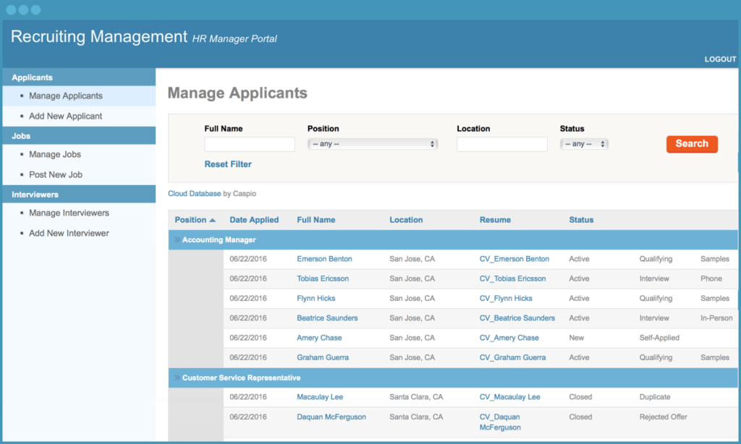Open the Position filter dropdown
Viewport: 741px width, 444px height.
373,144
